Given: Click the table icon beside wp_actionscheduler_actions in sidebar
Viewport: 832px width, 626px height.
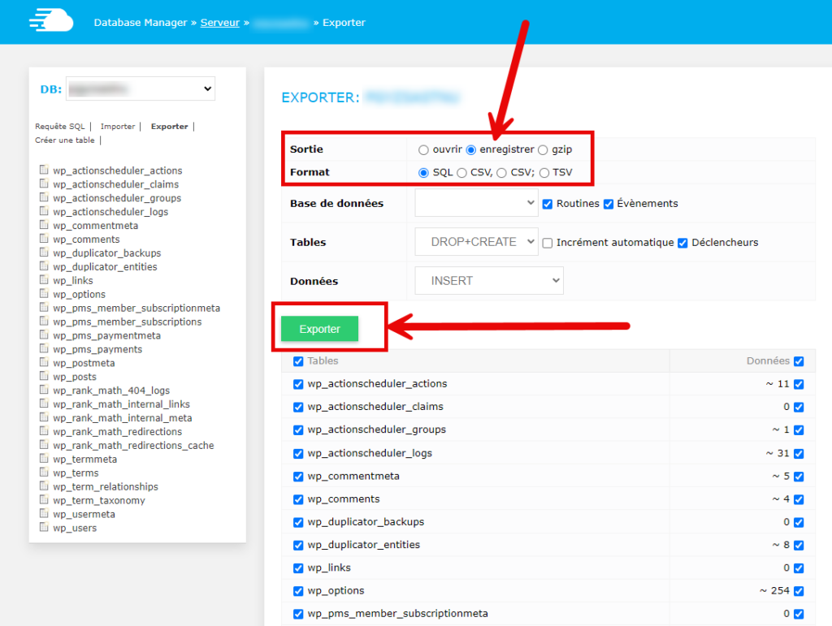Looking at the screenshot, I should [x=44, y=170].
